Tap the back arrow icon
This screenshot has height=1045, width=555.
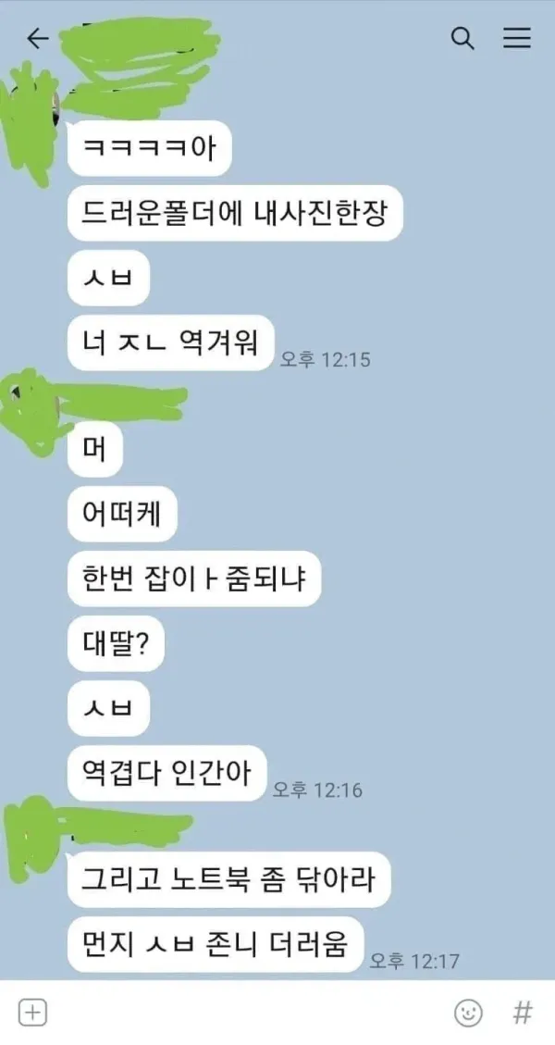click(x=38, y=39)
